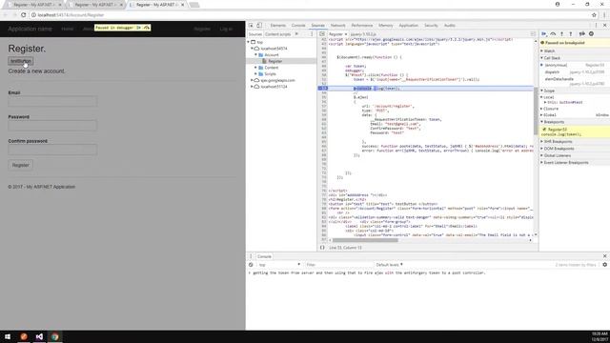Open console settings gear
The height and width of the screenshot is (343, 610).
(x=604, y=265)
